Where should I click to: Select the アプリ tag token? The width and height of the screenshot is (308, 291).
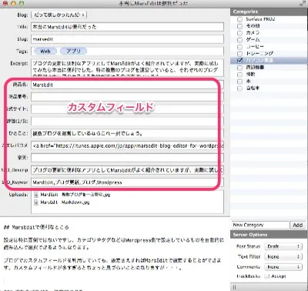(73, 51)
